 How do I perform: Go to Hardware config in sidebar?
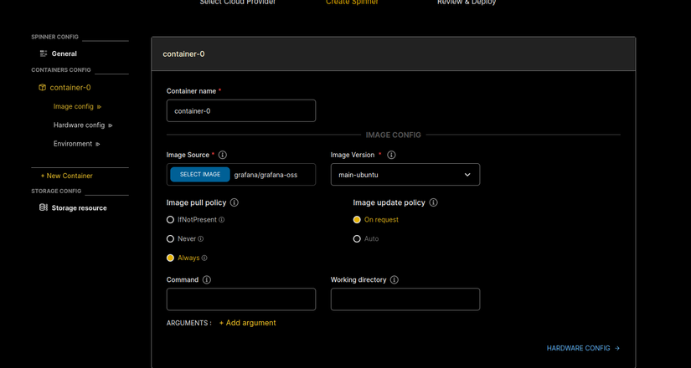point(79,125)
